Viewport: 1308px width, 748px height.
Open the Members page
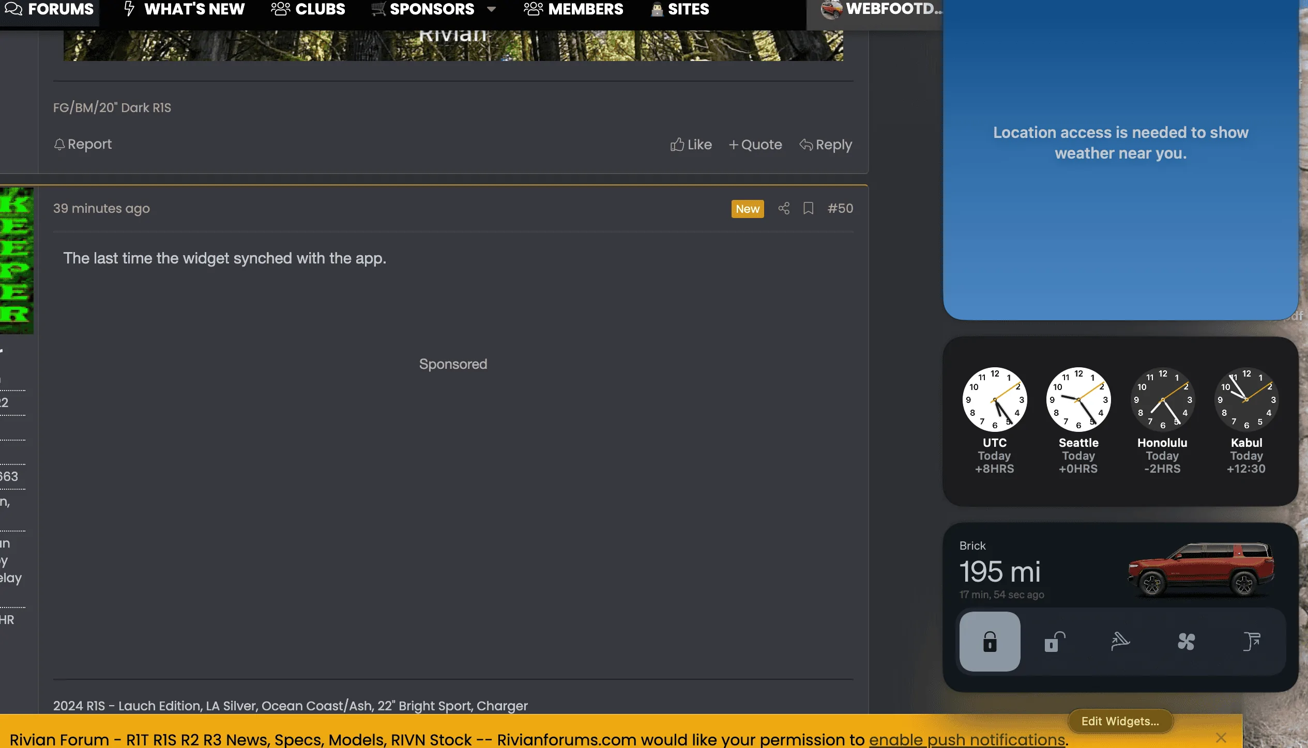click(573, 9)
